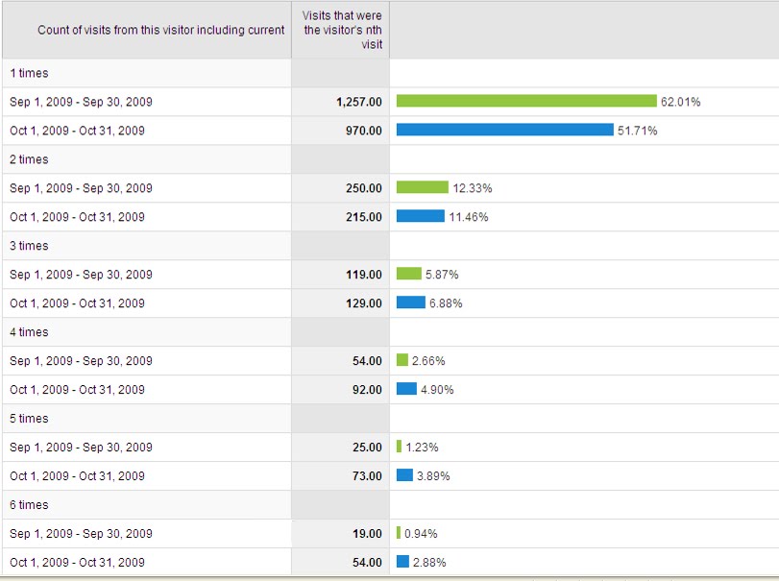This screenshot has width=779, height=581.
Task: Select the '2 times' group row label
Action: [x=29, y=159]
